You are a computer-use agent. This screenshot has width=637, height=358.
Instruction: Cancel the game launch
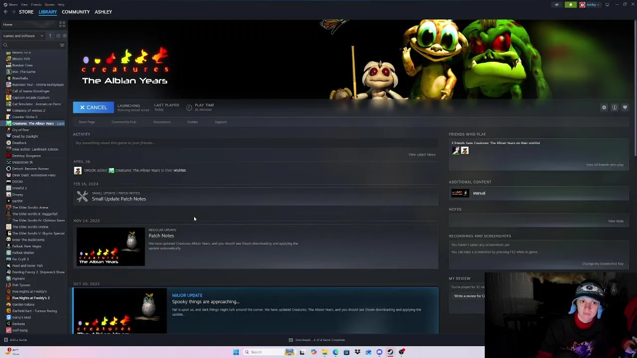tap(93, 107)
